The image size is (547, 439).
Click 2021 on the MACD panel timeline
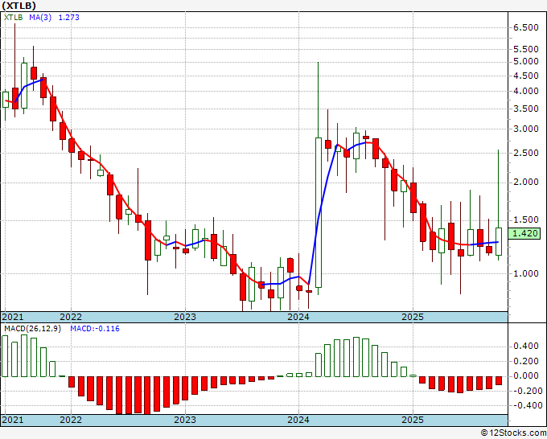coord(13,421)
